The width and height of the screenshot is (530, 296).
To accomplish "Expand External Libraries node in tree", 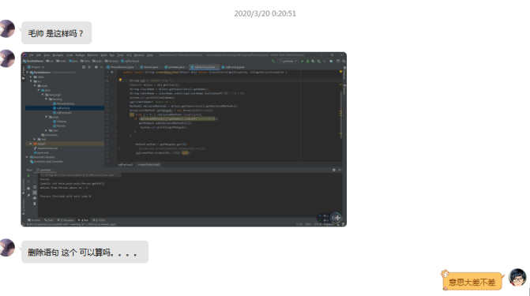I will 27,157.
